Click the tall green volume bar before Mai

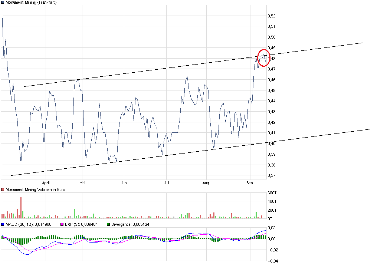(75, 214)
